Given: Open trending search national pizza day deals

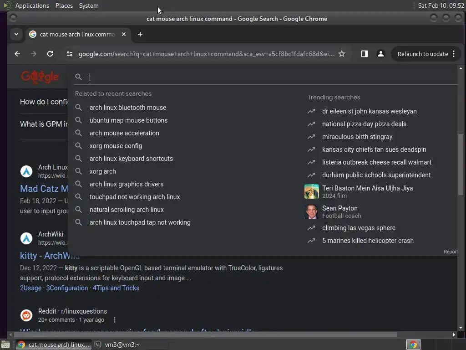Looking at the screenshot, I should 364,124.
